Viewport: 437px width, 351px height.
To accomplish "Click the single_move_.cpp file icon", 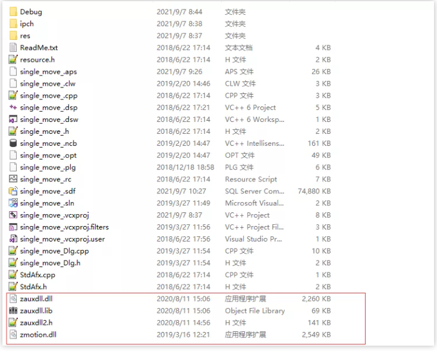I will (13, 96).
